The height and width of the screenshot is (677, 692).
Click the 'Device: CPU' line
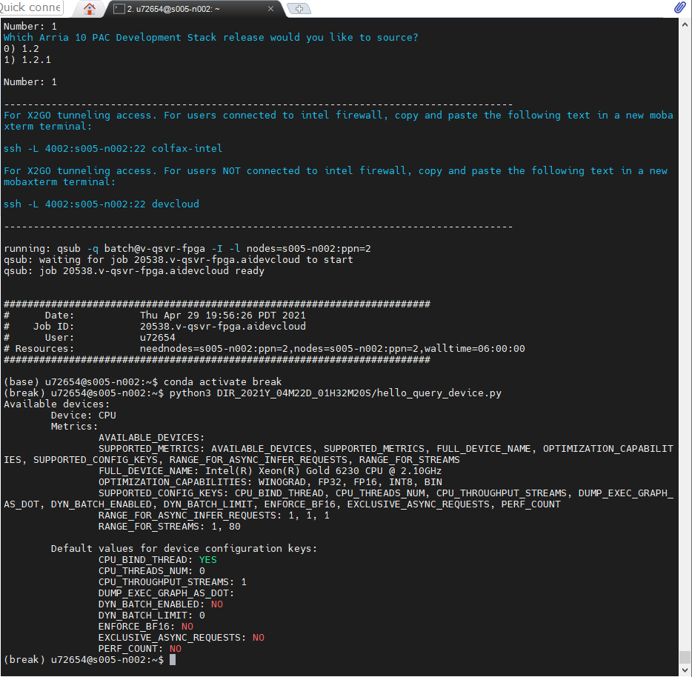click(84, 416)
